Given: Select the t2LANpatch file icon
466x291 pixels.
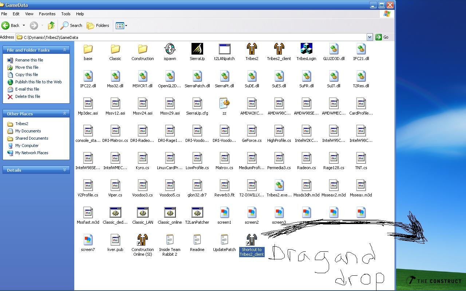Looking at the screenshot, I should point(224,49).
